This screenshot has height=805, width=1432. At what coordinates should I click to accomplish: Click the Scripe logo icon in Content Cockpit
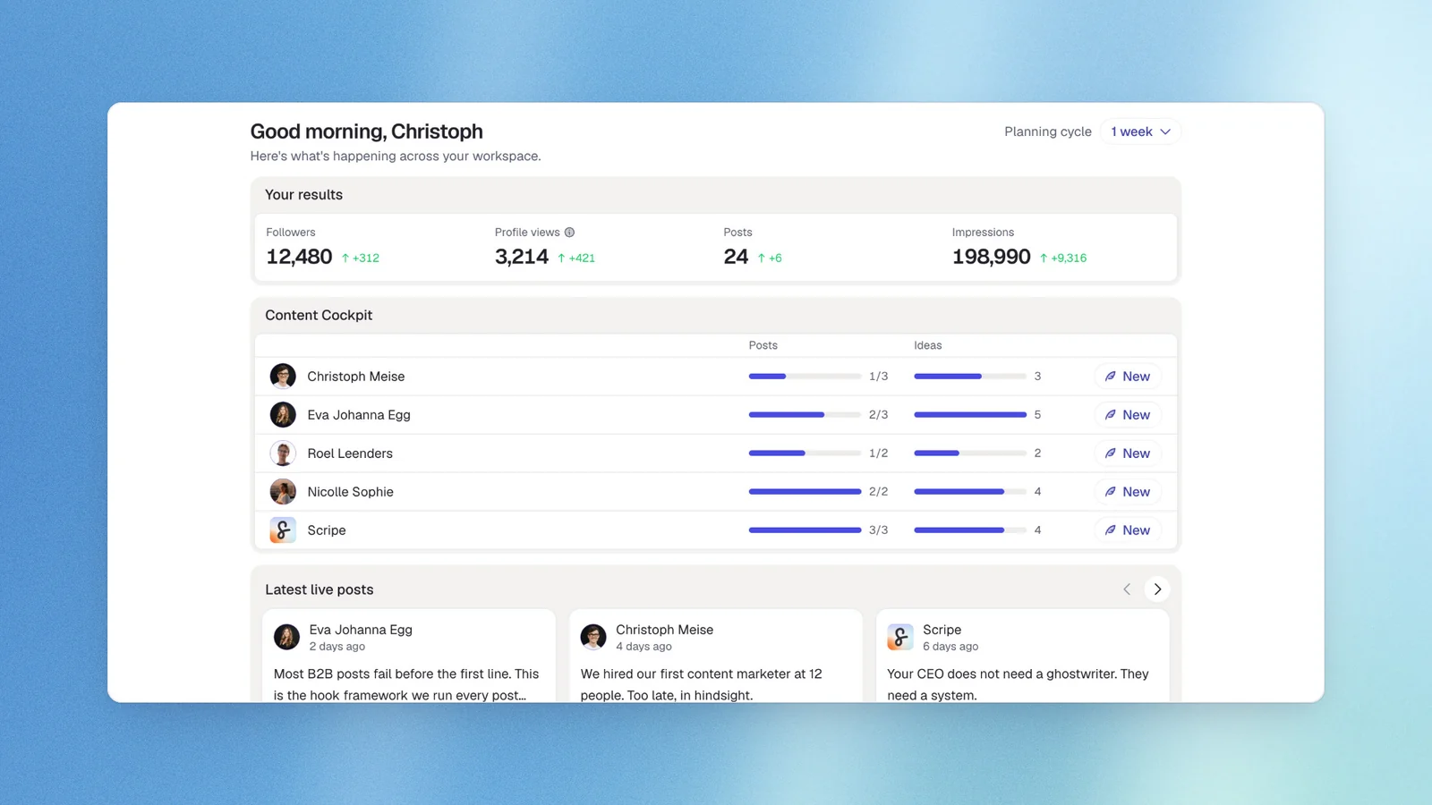click(x=283, y=530)
